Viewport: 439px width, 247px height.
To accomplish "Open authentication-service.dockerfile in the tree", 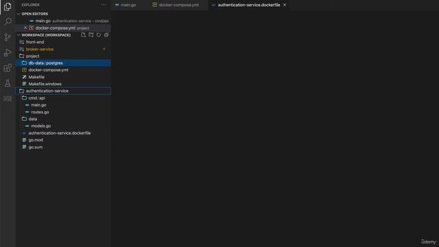I will 63,133.
